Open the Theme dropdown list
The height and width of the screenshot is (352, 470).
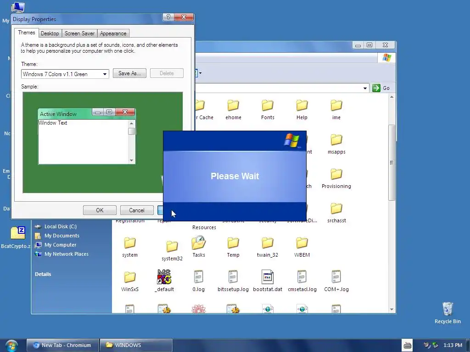click(105, 74)
